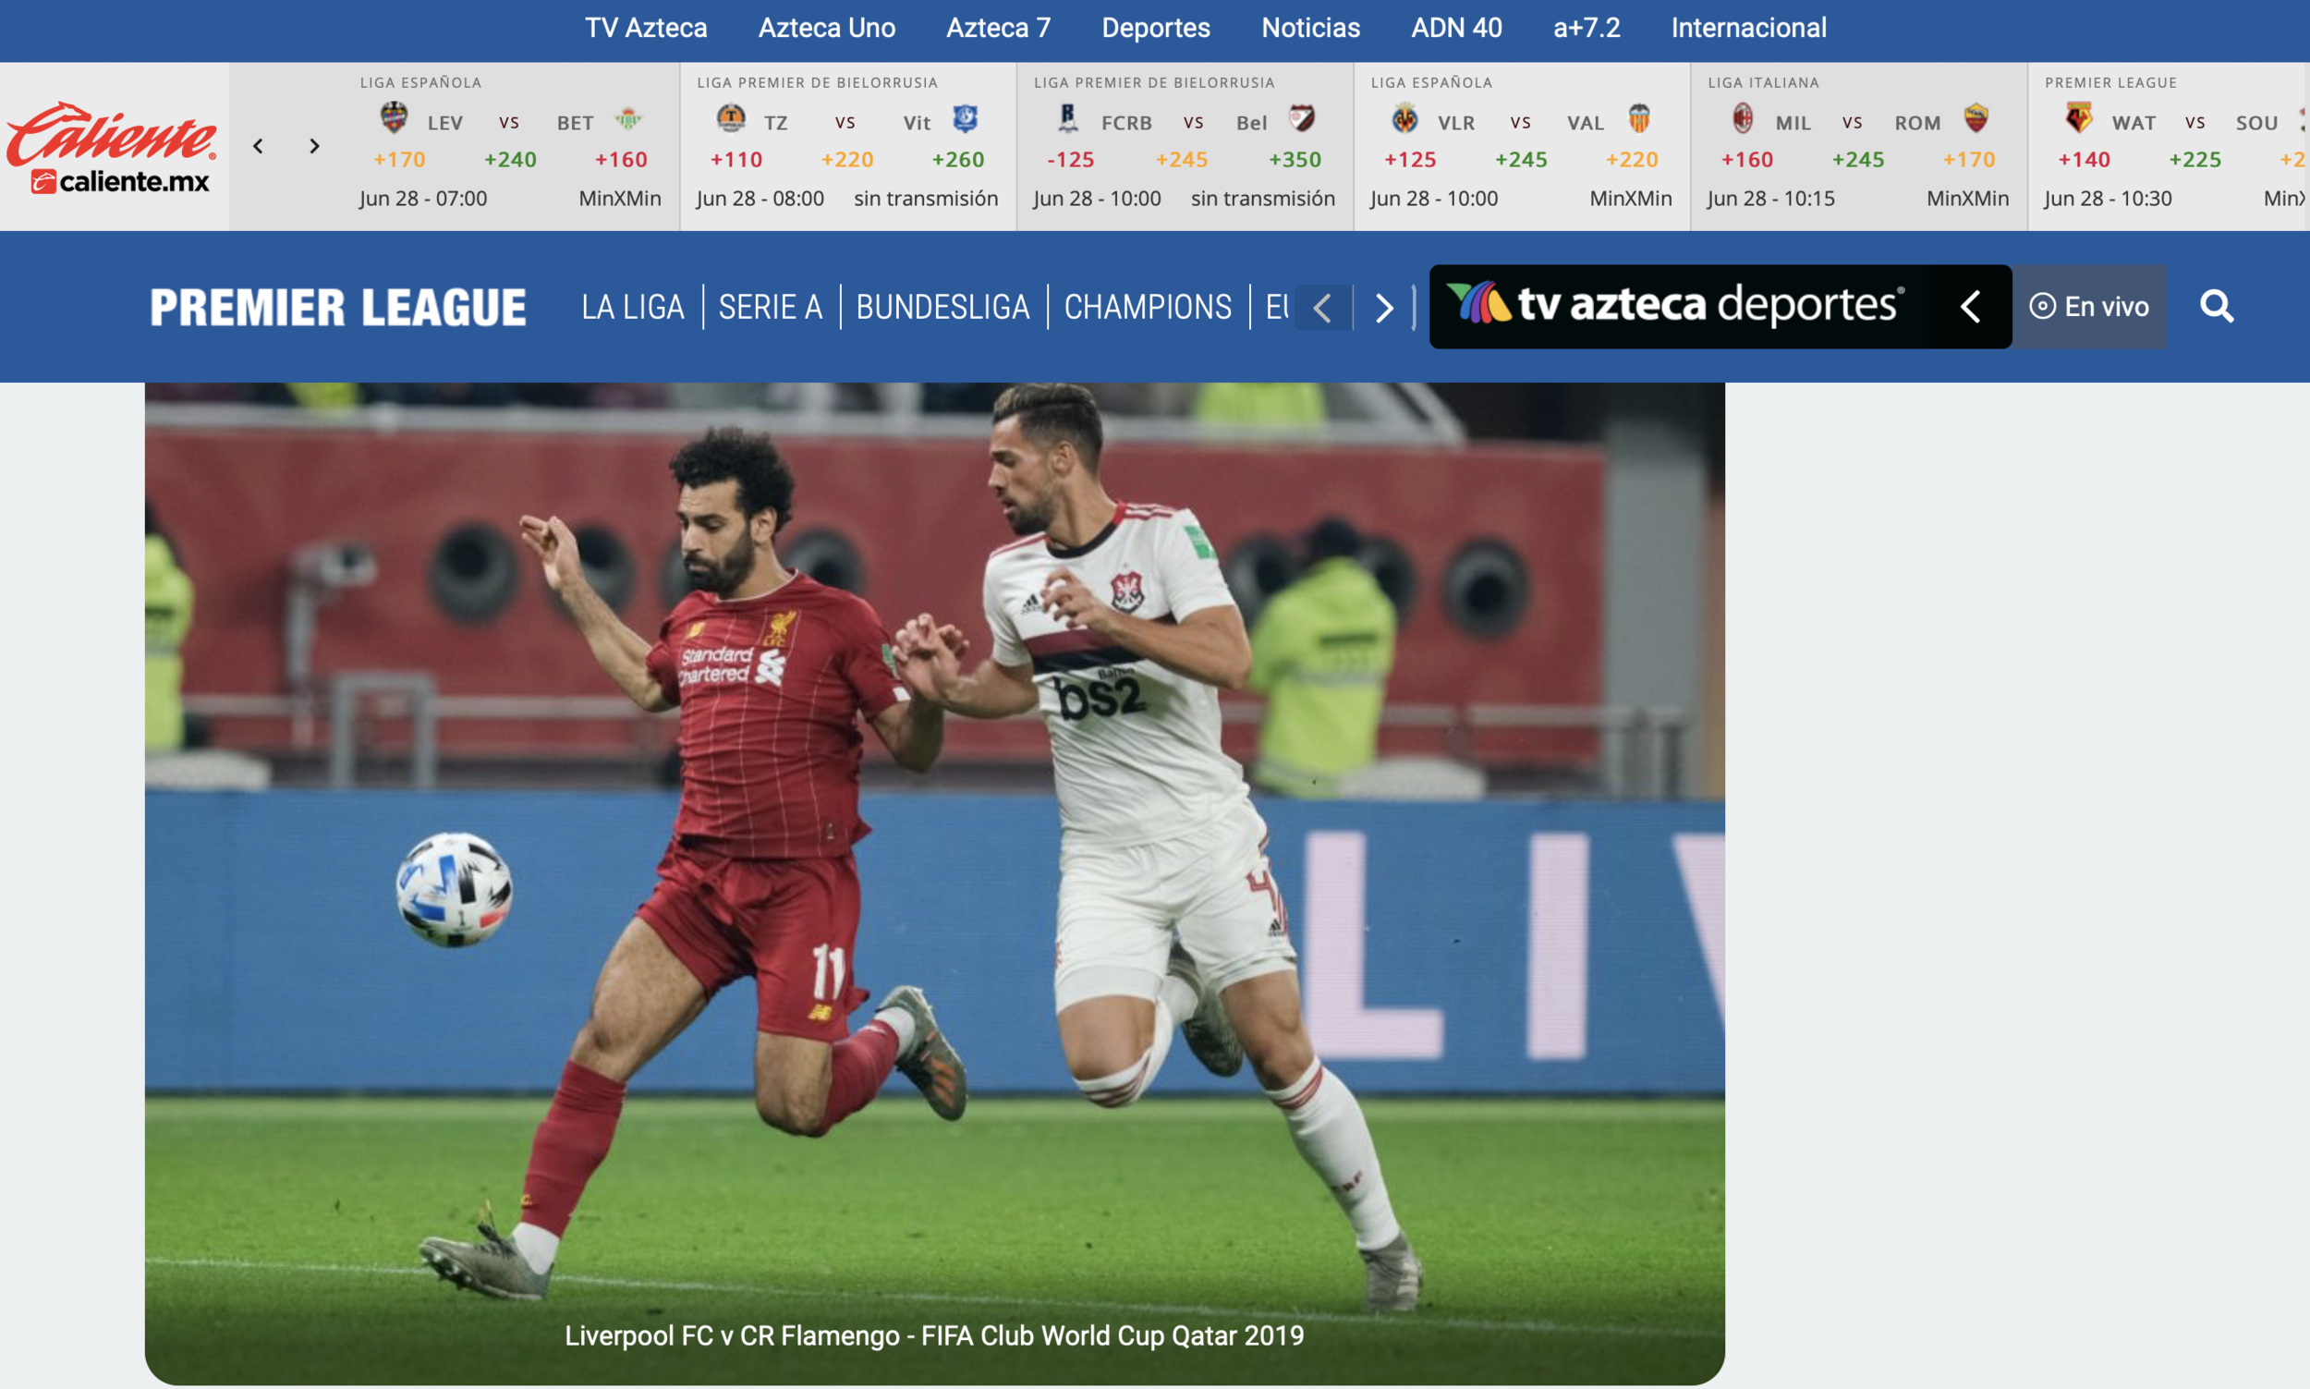The width and height of the screenshot is (2310, 1389).
Task: Select the +170 odds for Levante
Action: (399, 159)
